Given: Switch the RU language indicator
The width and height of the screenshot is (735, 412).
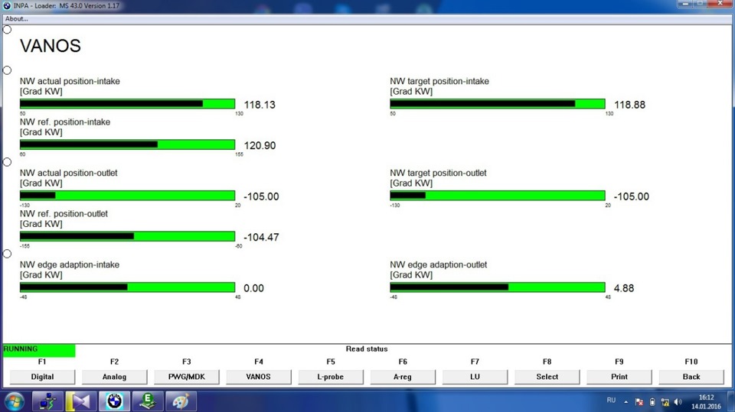Looking at the screenshot, I should (x=611, y=401).
